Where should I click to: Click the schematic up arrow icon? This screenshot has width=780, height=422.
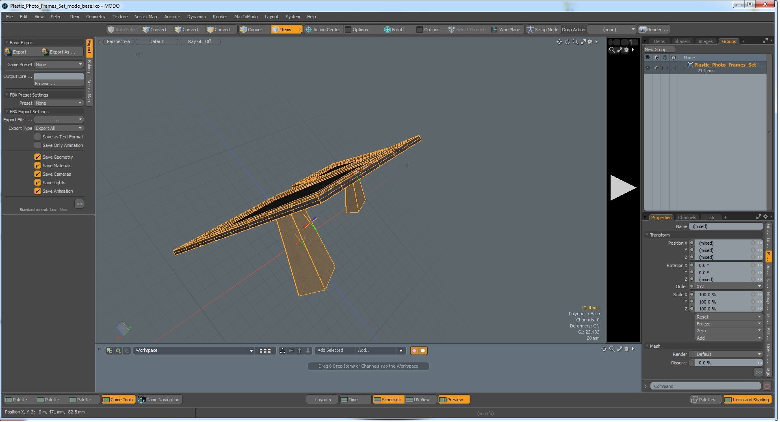299,351
